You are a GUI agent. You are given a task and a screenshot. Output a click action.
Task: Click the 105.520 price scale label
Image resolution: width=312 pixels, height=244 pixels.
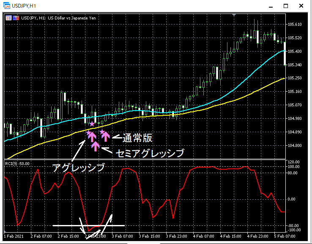pyautogui.click(x=295, y=38)
